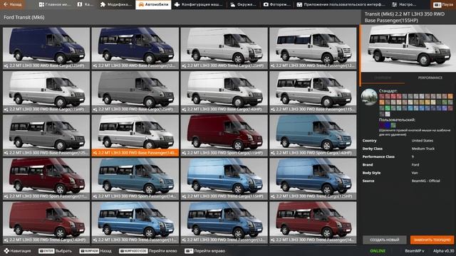
Task: Pick the gray-green Пользовательский swatch
Action: 393,125
